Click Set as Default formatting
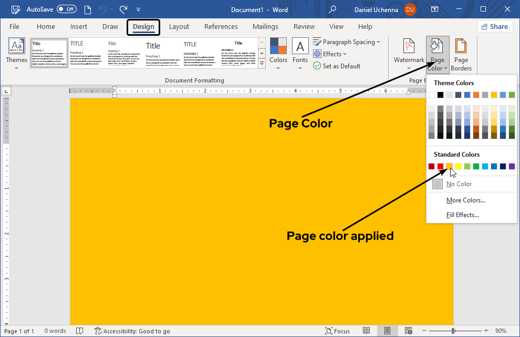This screenshot has width=520, height=337. pos(337,66)
